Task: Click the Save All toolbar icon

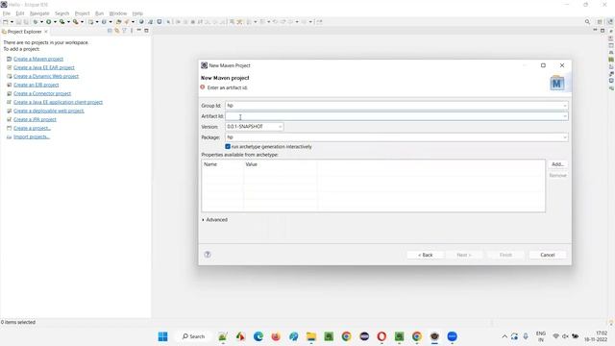Action: [x=26, y=22]
